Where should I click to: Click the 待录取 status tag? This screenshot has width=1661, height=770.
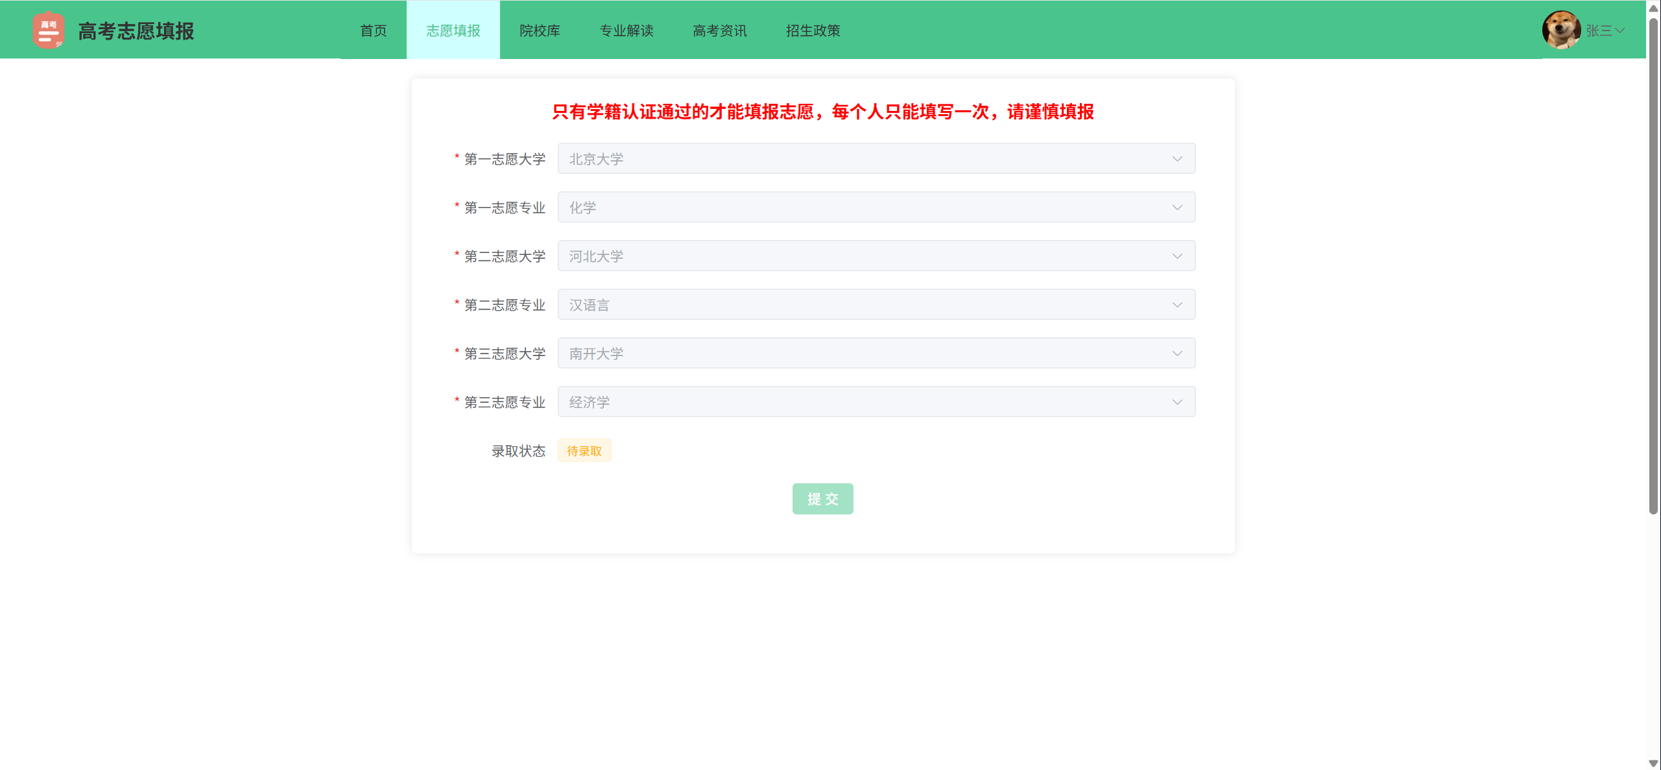pos(584,451)
